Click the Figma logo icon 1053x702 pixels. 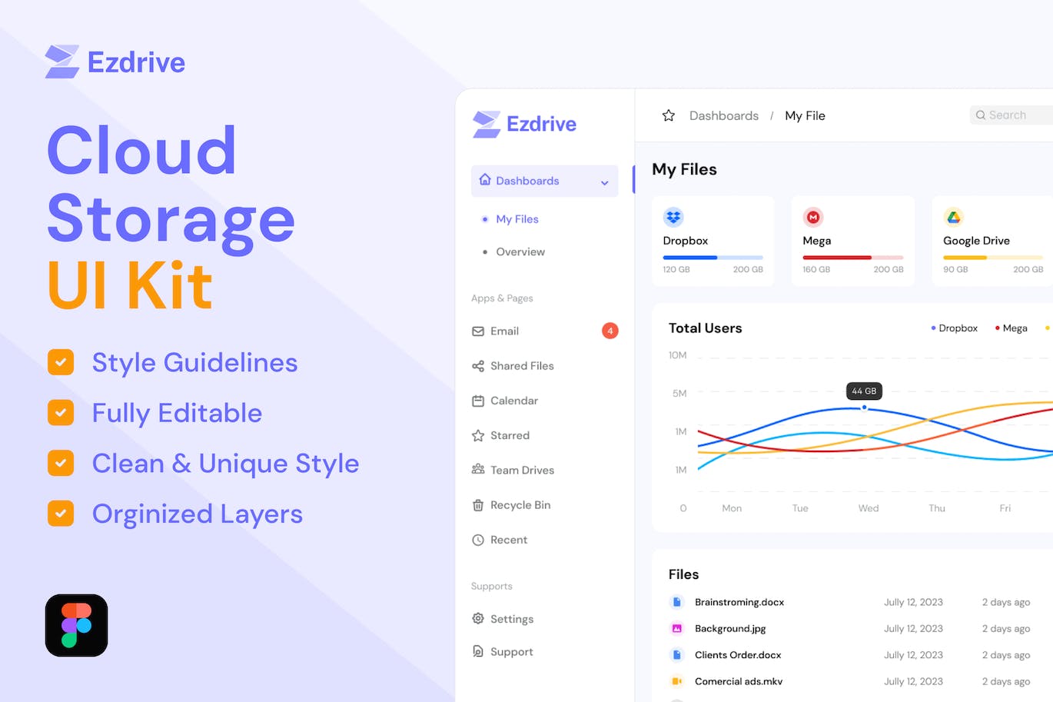(x=76, y=625)
